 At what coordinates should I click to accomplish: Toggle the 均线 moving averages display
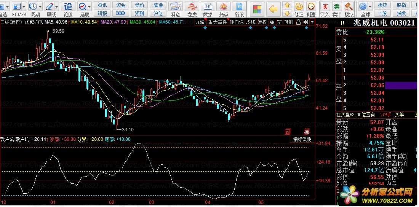coord(250,22)
